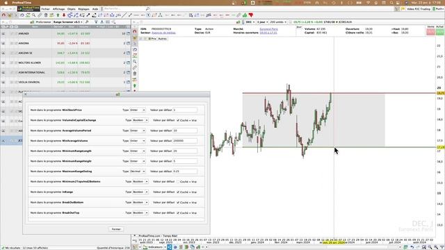Open the BreakOutTop Type dropdown
The image size is (445, 250).
[x=140, y=213]
